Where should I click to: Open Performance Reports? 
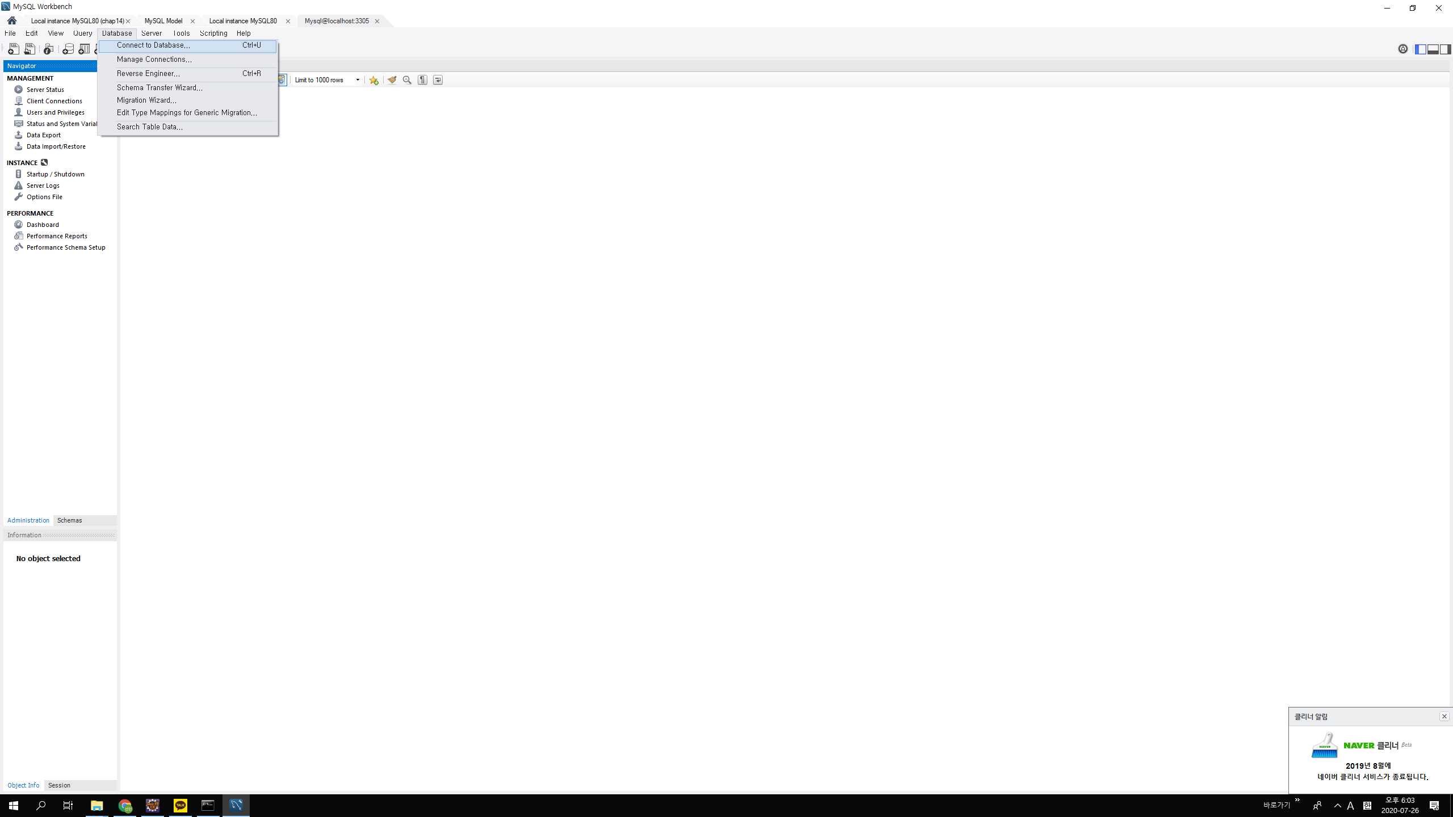point(57,236)
